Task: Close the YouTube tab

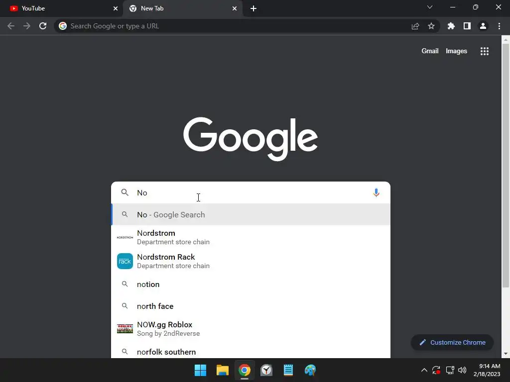Action: click(116, 8)
